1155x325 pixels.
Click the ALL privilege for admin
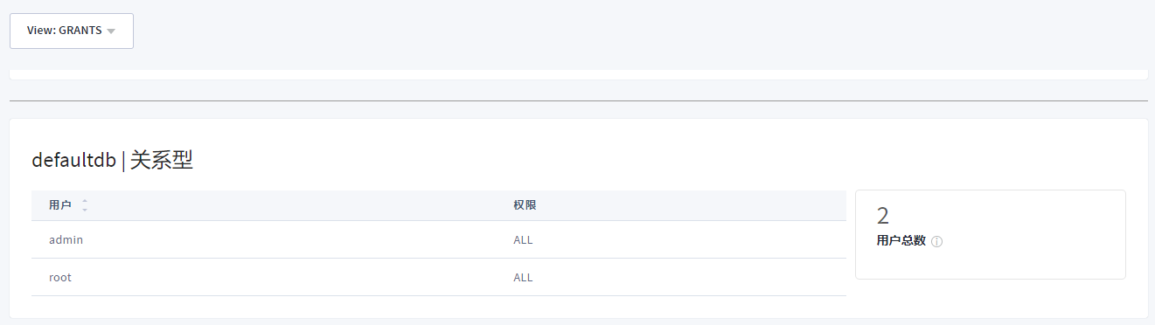523,239
